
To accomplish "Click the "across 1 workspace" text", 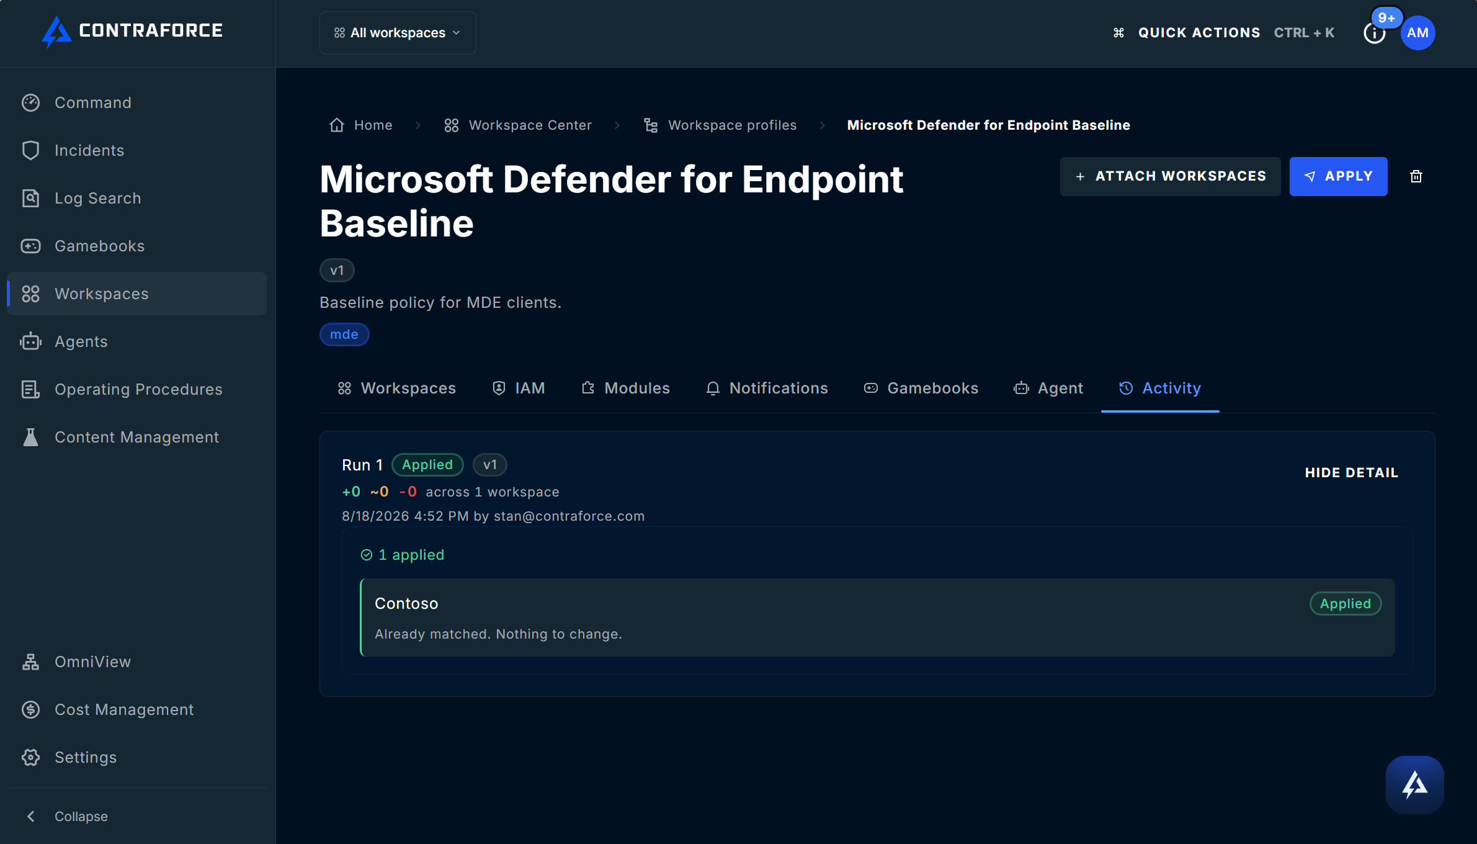I will 493,492.
